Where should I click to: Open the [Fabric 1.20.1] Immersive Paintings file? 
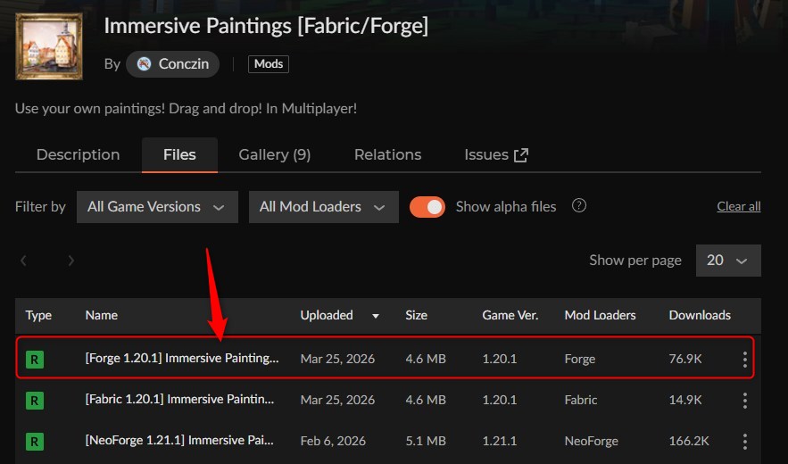click(x=180, y=400)
